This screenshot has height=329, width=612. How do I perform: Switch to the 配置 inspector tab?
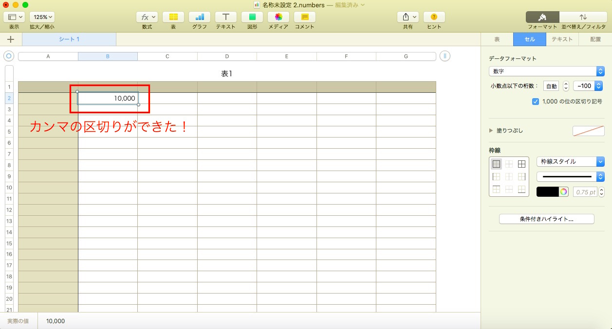point(595,39)
